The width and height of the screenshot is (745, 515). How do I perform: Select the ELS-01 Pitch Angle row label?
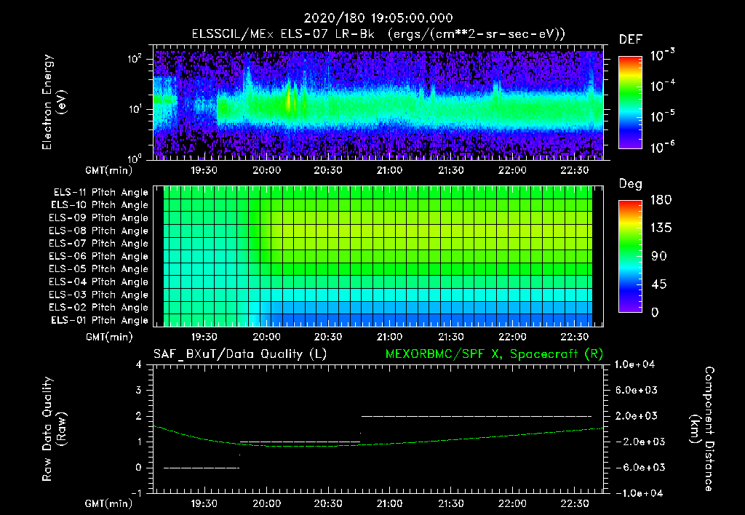[100, 320]
